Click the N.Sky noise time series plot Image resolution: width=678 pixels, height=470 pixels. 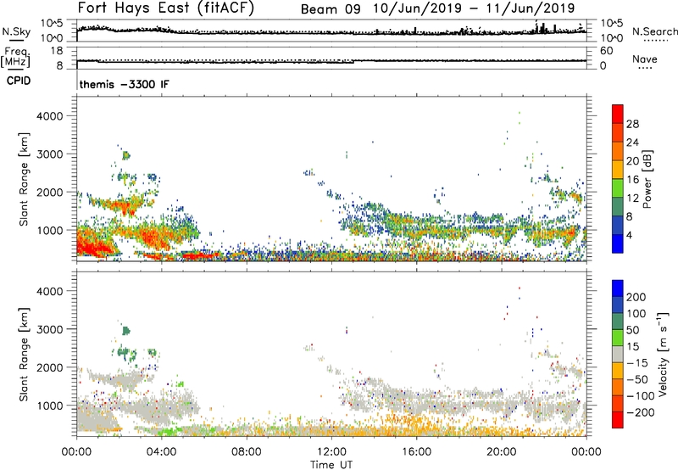[331, 31]
